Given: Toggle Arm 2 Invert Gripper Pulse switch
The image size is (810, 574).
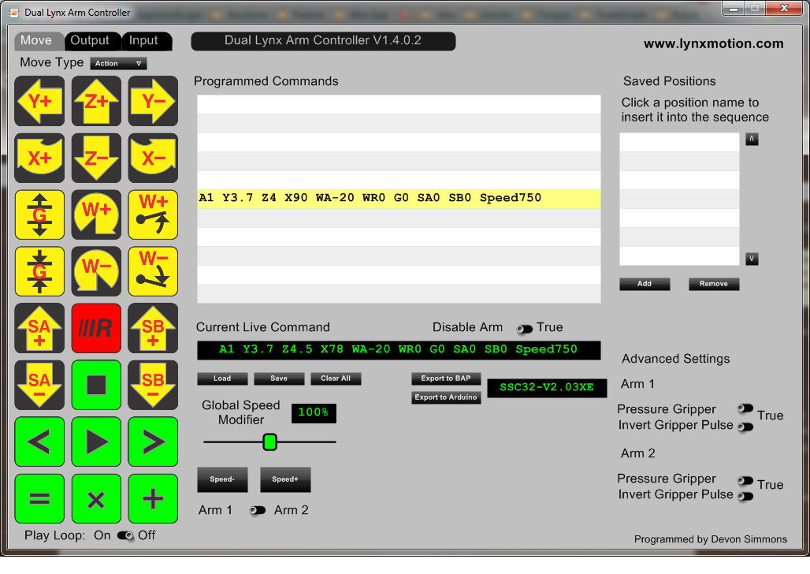Looking at the screenshot, I should coord(745,497).
